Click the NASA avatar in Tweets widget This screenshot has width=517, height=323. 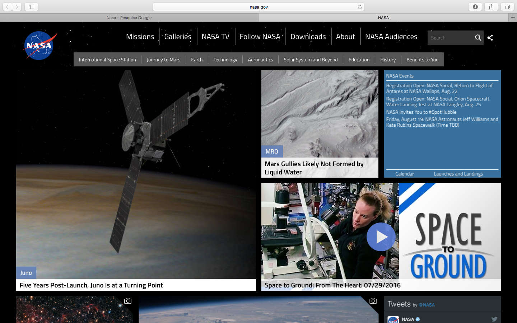[x=393, y=319]
